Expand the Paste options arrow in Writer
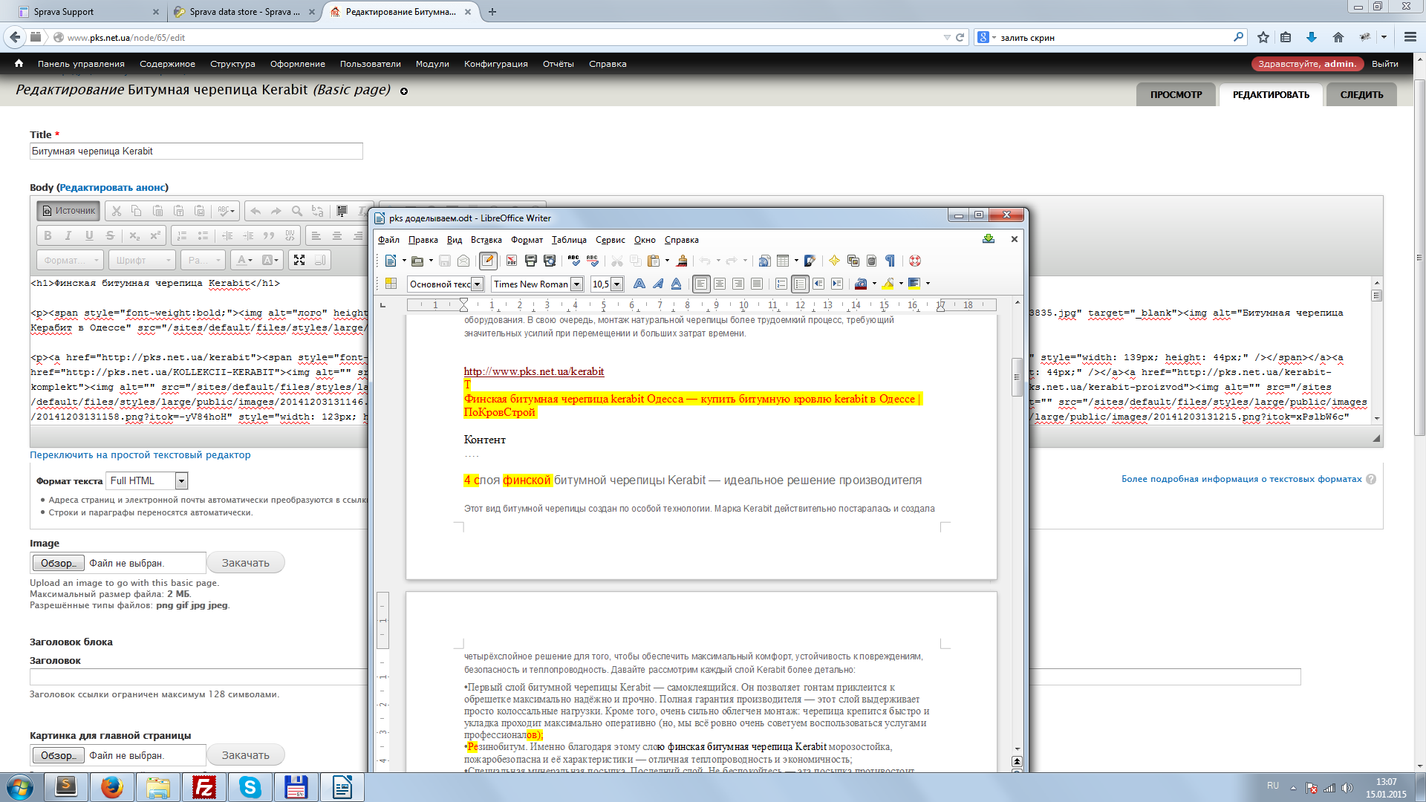This screenshot has width=1426, height=802. (x=667, y=261)
